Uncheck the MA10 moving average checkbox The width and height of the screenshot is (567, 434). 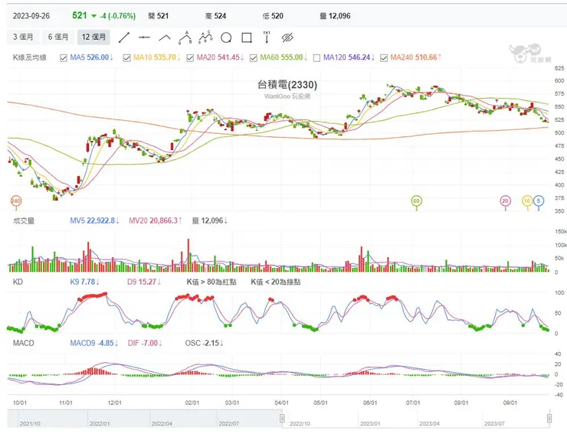126,58
